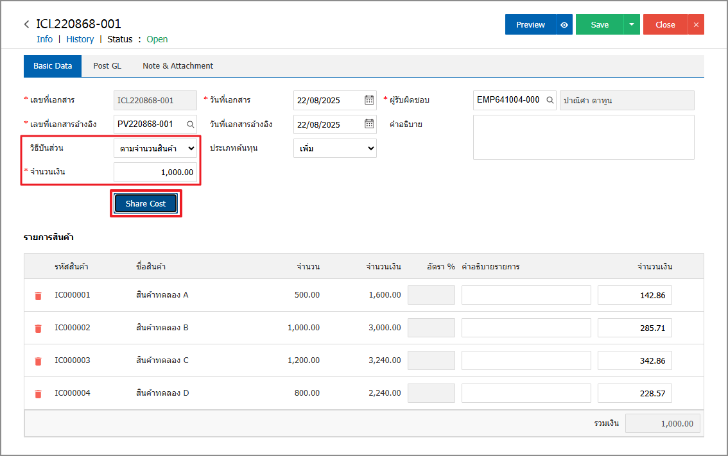This screenshot has height=456, width=728.
Task: Open the ประเภทต้นทุน dropdown
Action: (334, 148)
